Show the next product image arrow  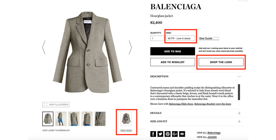(130, 47)
